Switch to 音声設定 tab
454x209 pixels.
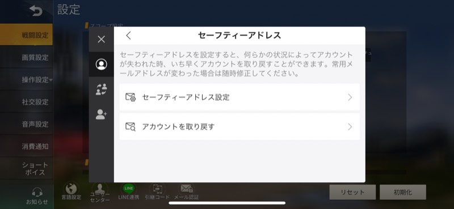26,124
